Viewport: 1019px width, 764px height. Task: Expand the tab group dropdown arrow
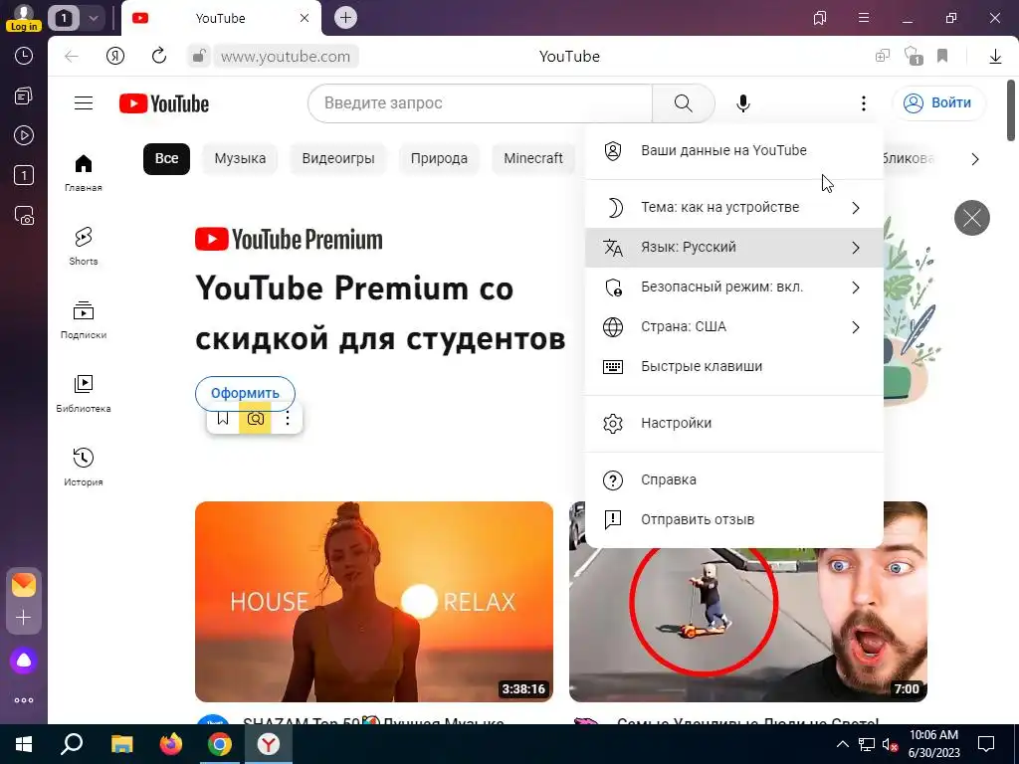93,18
